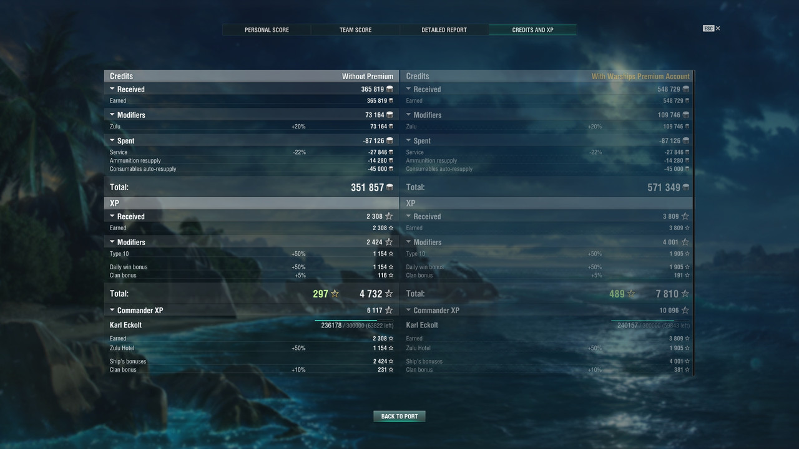
Task: Click the credits icon next to premium total 571 349
Action: point(686,188)
